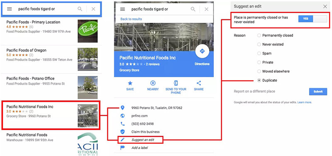Click the flag icon for Add a label
332x156 pixels.
click(122, 148)
